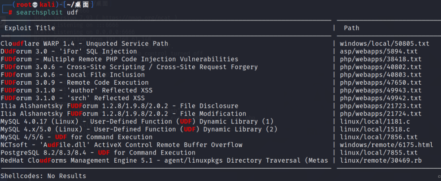The width and height of the screenshot is (441, 181).
Task: Click the path linux/remote/30469.rb
Action: 381,161
